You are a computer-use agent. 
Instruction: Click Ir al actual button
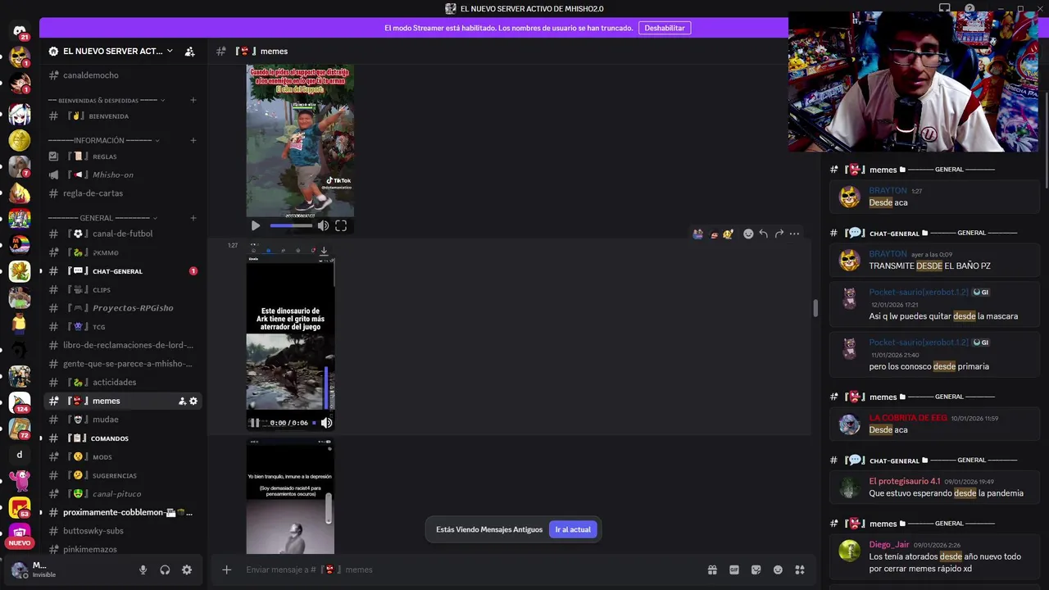[573, 529]
